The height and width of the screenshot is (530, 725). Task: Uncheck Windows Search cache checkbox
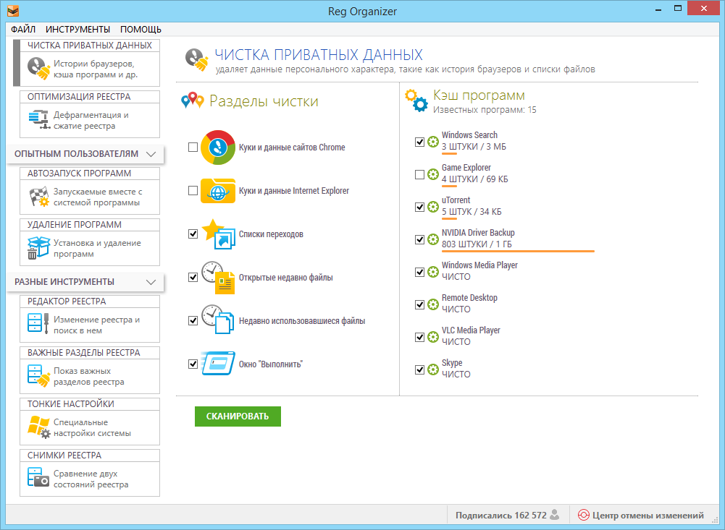point(419,142)
